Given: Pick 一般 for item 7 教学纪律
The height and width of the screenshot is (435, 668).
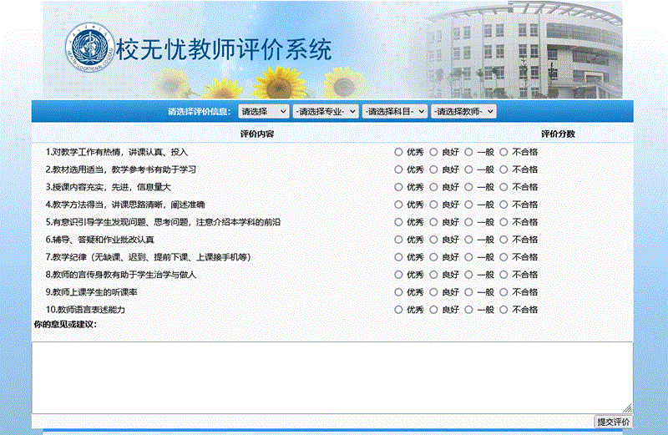Looking at the screenshot, I should coord(468,257).
